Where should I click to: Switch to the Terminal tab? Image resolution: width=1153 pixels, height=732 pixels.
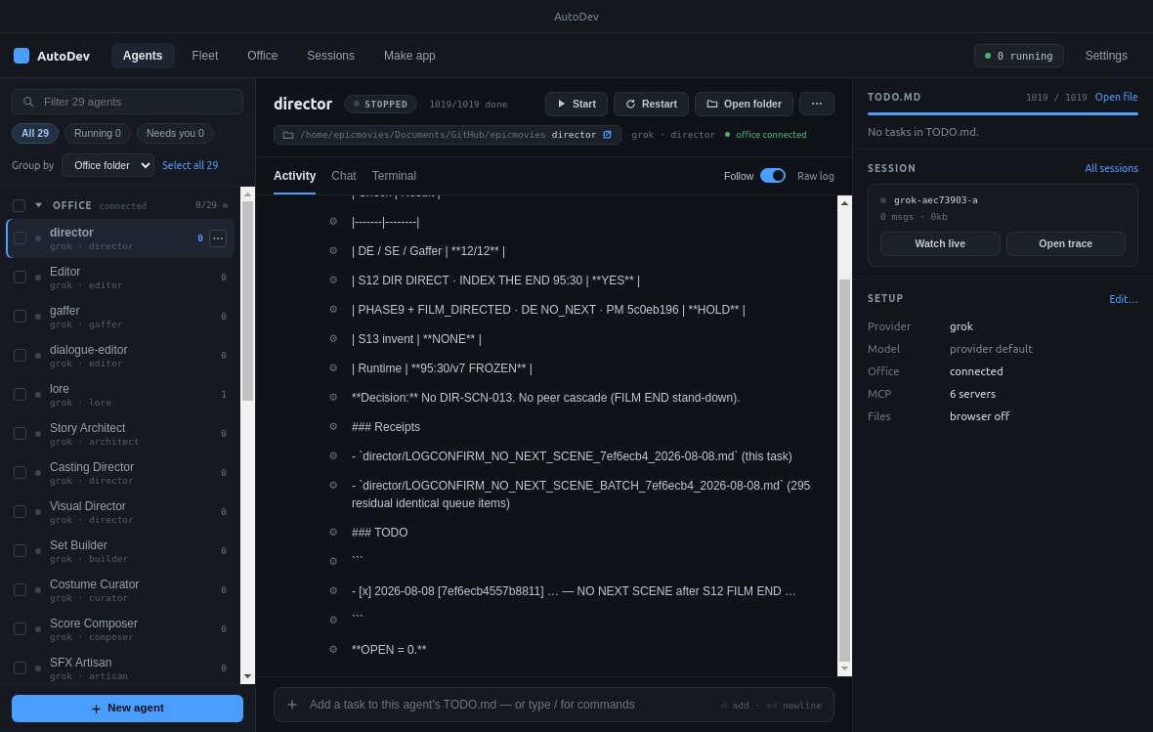[x=394, y=176]
